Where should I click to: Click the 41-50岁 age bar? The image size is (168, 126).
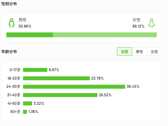[28, 103]
